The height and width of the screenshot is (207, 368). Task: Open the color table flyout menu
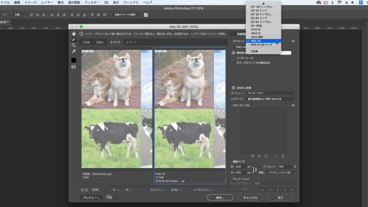[x=293, y=105]
